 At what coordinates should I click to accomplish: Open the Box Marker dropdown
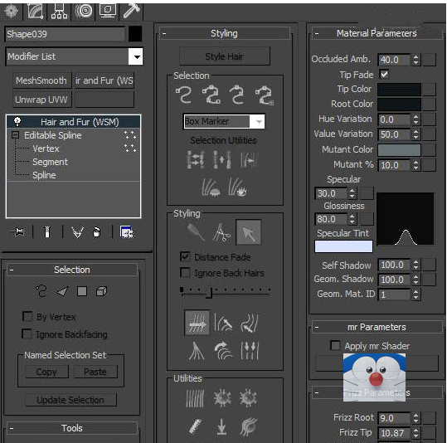tap(259, 122)
